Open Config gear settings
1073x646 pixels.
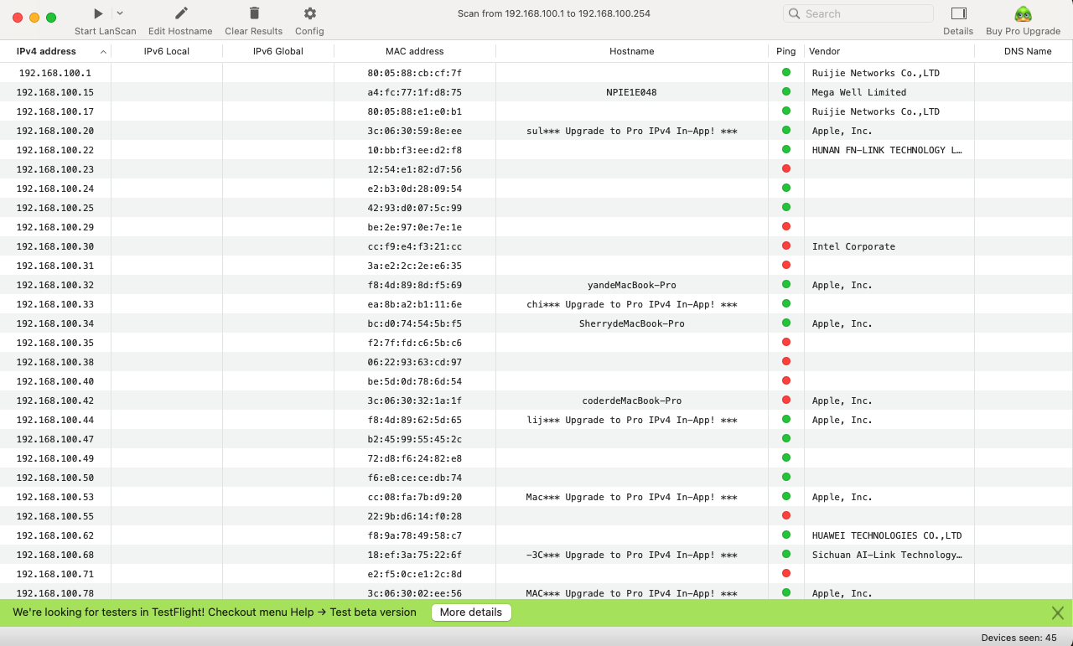309,13
